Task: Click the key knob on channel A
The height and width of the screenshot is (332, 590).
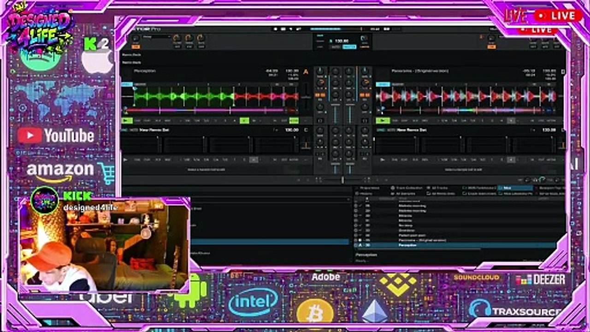Action: point(320,107)
